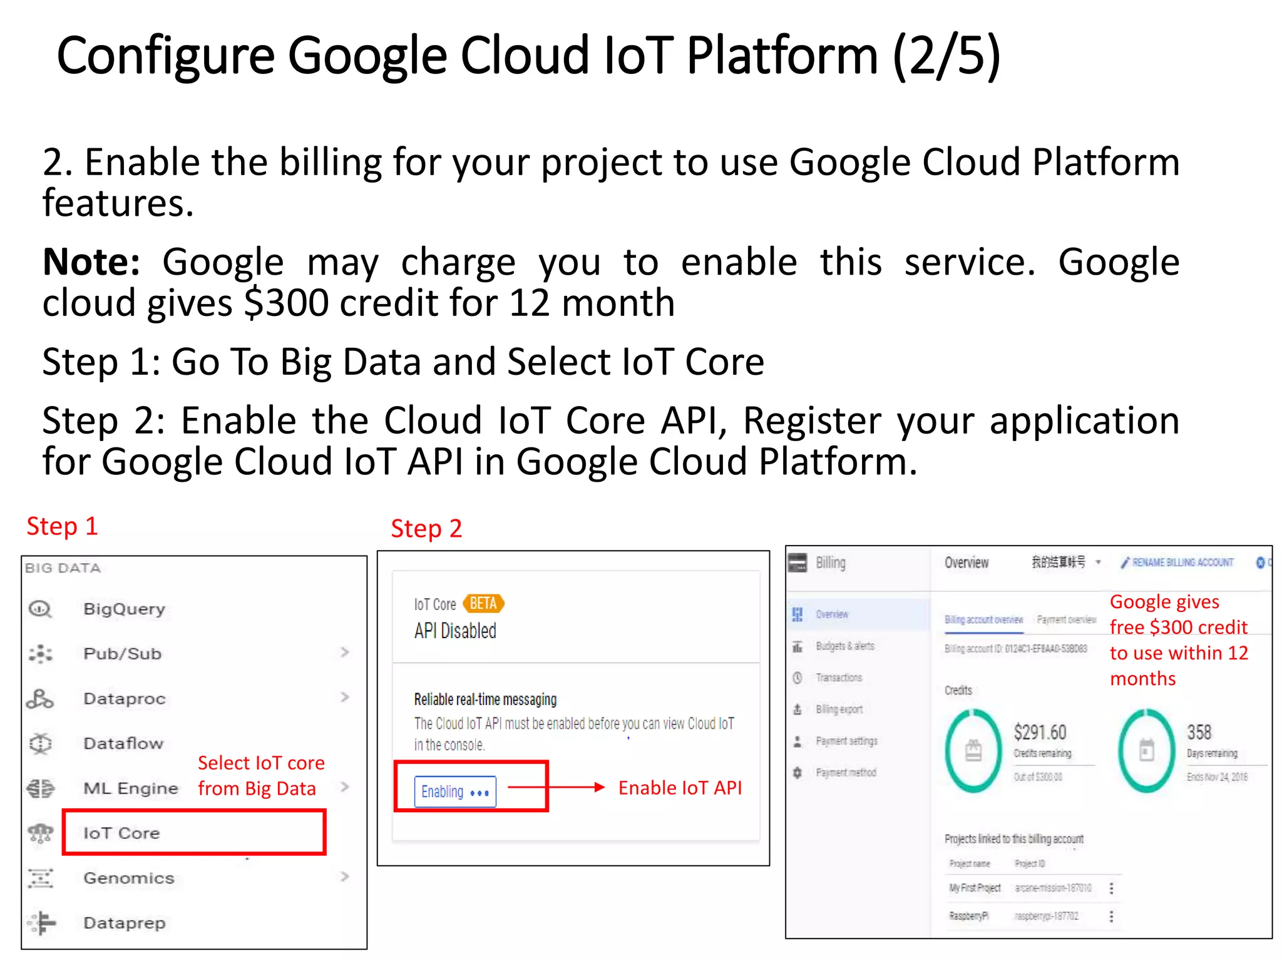Screen dimensions: 1282x961
Task: Expand the Dataproc submenu arrow
Action: pyautogui.click(x=344, y=697)
